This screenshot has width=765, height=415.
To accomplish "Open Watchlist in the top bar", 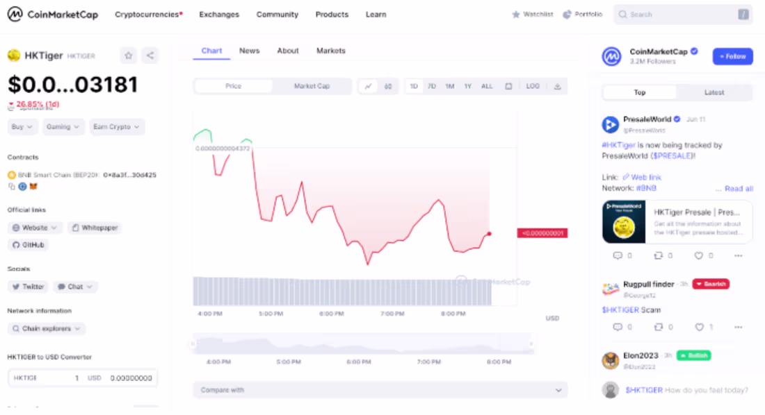I will pos(532,14).
